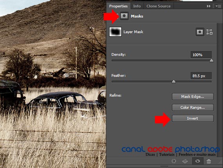
Task: Open the Properties panel flyout menu
Action: pos(218,6)
